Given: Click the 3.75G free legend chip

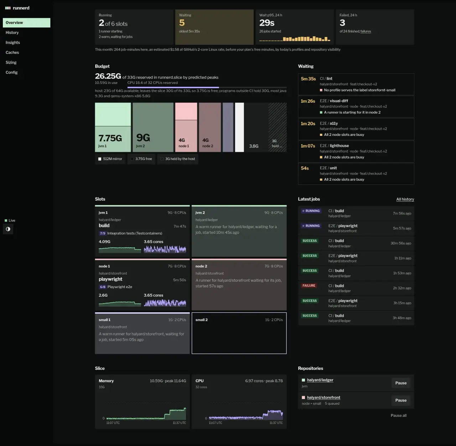Looking at the screenshot, I should tap(141, 159).
